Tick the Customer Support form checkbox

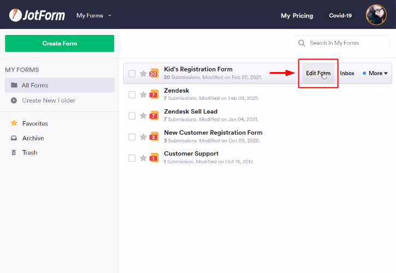click(x=132, y=158)
